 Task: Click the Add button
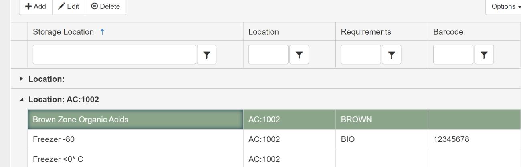[36, 6]
